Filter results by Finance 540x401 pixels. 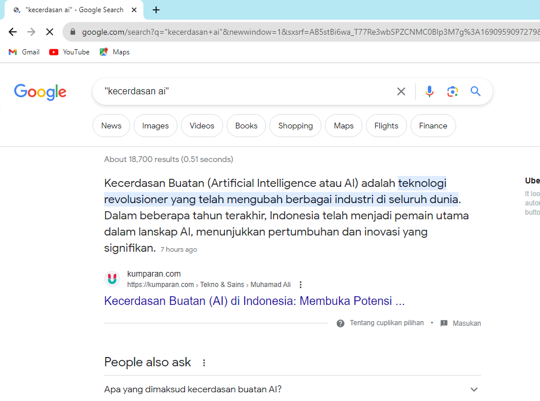point(433,126)
